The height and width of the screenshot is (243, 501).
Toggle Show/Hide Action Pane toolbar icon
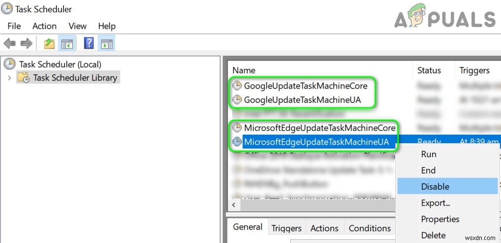pos(107,43)
